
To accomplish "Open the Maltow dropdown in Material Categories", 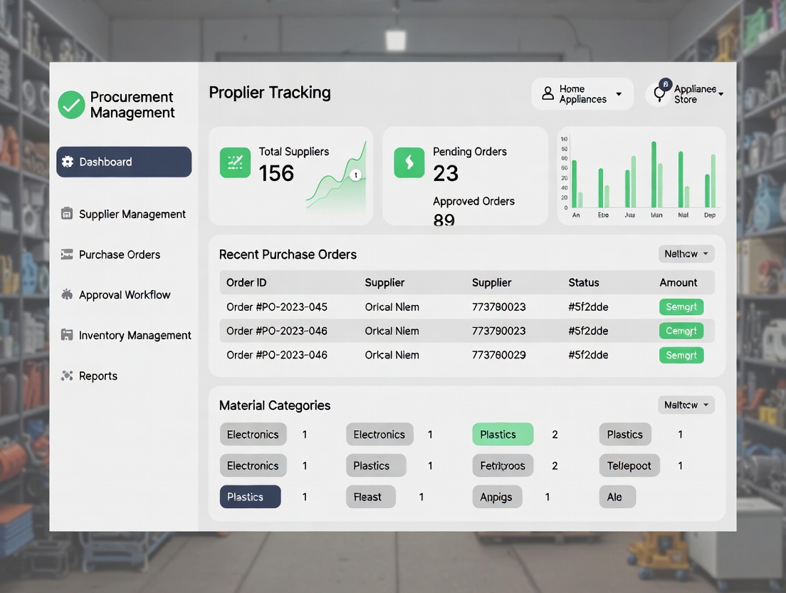I will 686,405.
